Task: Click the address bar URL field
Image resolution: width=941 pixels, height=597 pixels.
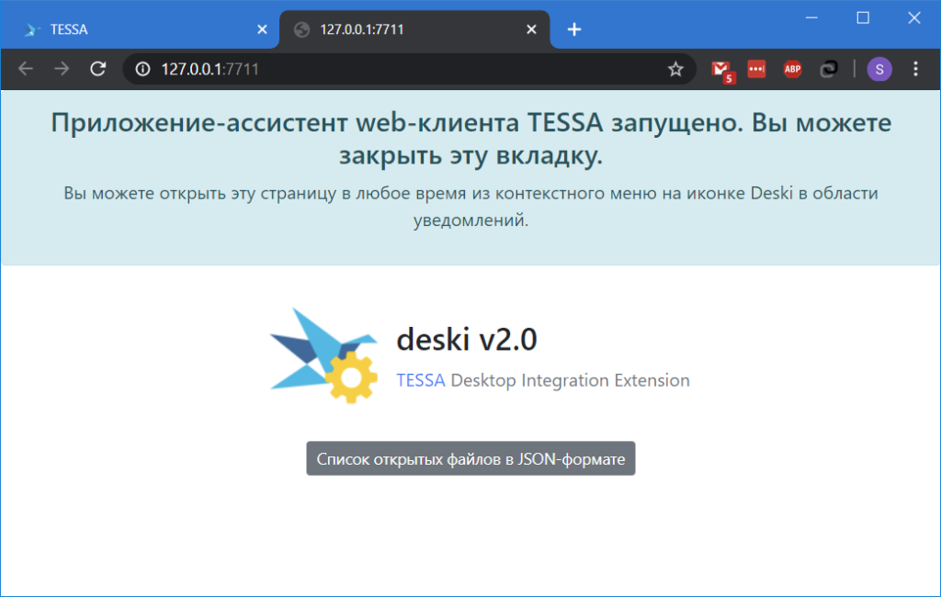Action: coord(408,69)
